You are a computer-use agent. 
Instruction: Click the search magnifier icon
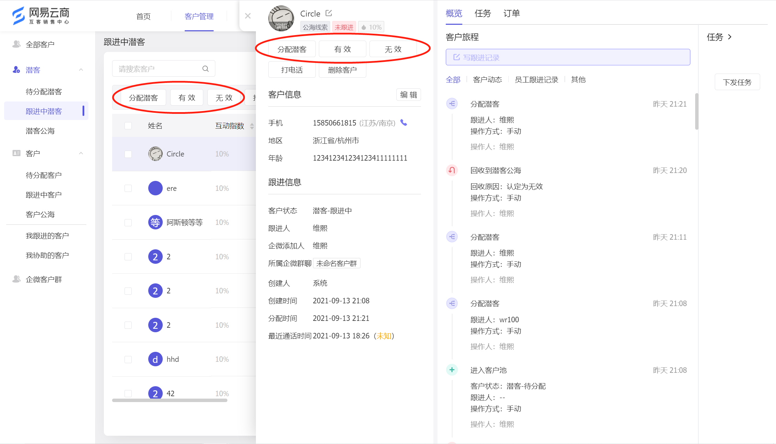coord(205,69)
